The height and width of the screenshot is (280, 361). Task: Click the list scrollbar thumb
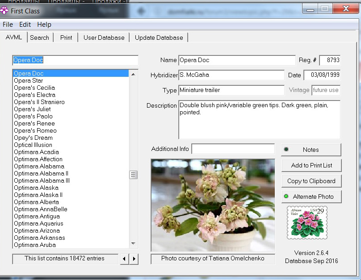pyautogui.click(x=133, y=175)
